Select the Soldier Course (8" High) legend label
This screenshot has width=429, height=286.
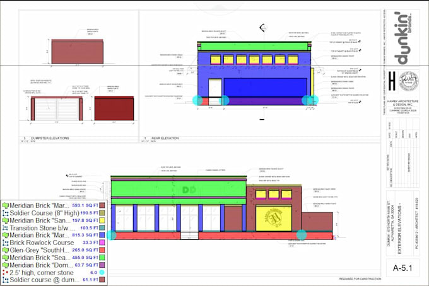click(x=44, y=213)
